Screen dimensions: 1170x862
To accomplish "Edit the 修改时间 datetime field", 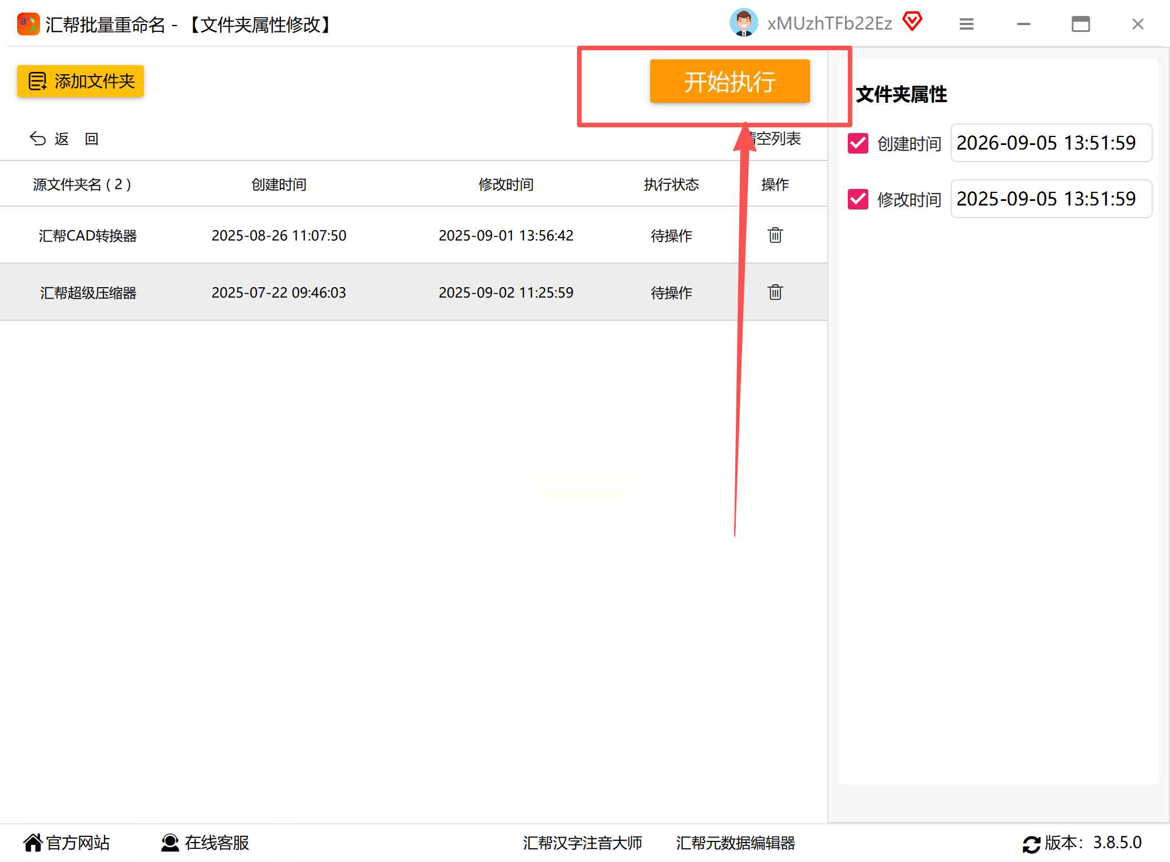I will click(x=1050, y=199).
